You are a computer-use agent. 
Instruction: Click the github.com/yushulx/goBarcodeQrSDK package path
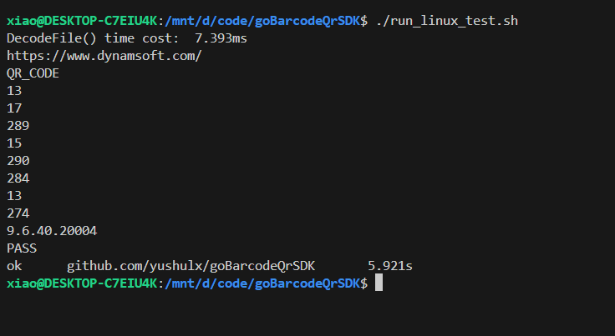(191, 266)
